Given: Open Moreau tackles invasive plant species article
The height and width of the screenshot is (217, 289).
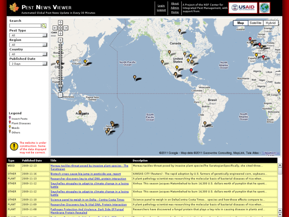Looking at the screenshot, I should click(x=89, y=167).
